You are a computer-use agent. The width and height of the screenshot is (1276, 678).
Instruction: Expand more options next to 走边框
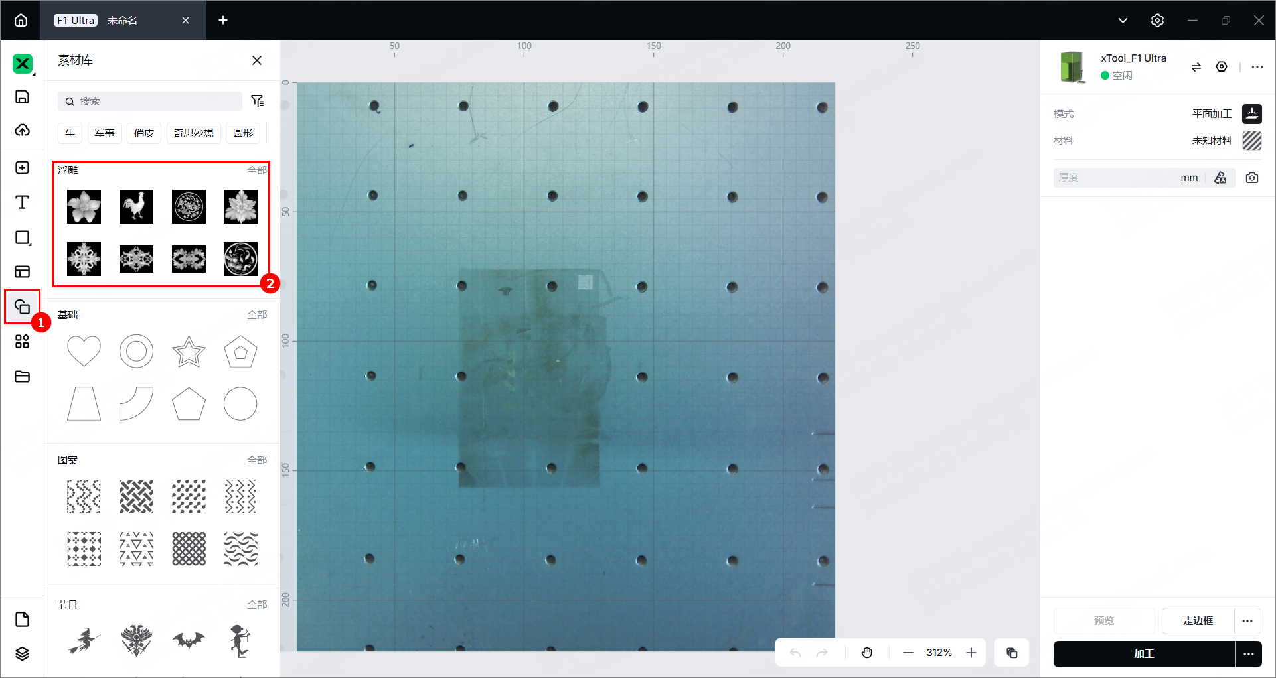(1247, 621)
